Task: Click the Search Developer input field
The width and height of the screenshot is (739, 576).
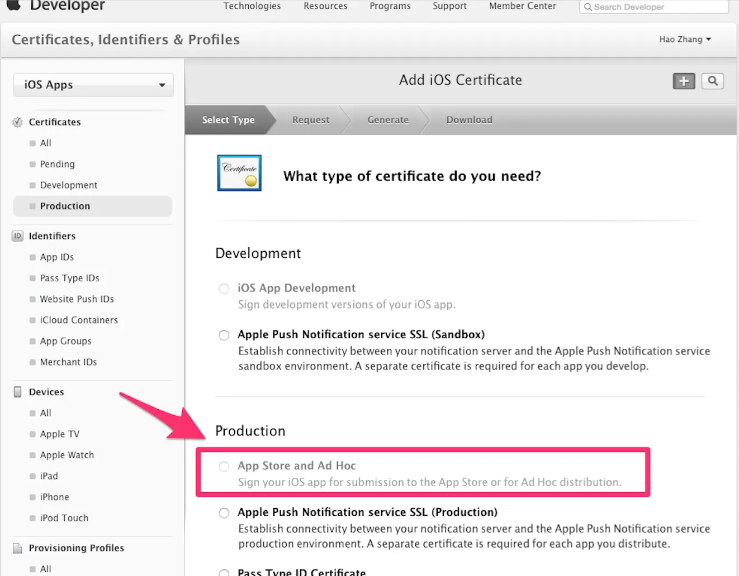Action: (x=654, y=7)
